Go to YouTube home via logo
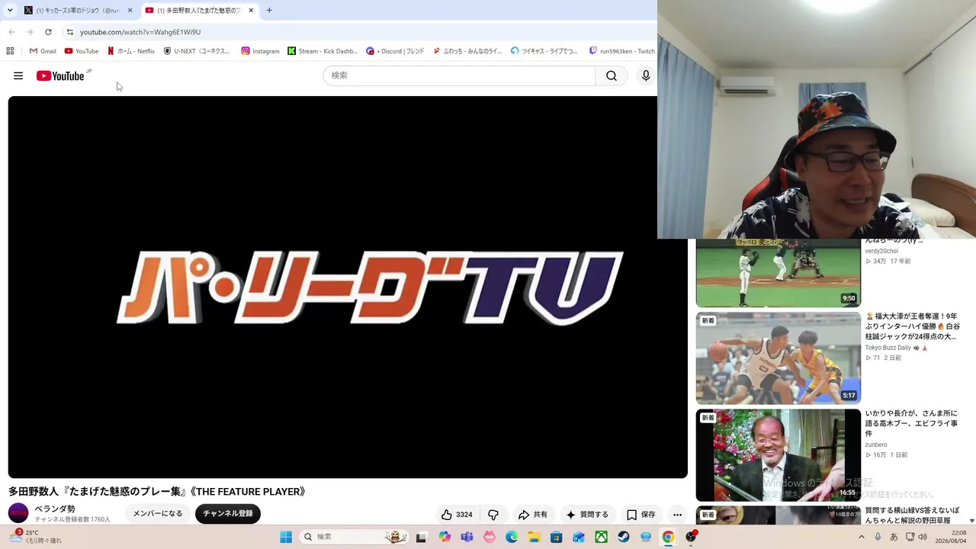The width and height of the screenshot is (976, 549). (x=60, y=75)
